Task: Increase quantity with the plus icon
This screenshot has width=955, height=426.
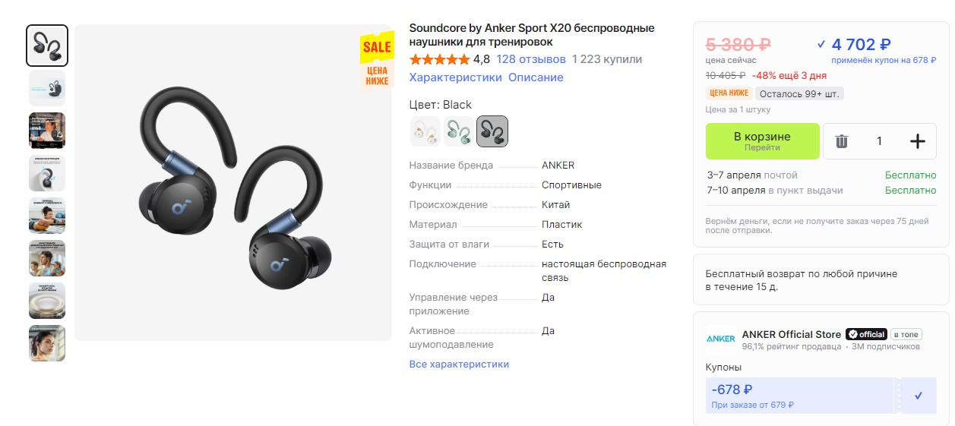Action: point(917,141)
